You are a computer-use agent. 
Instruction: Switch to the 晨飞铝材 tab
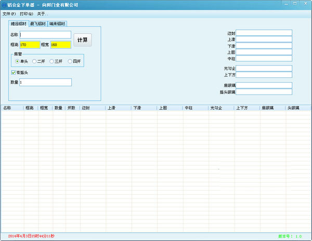[37, 24]
